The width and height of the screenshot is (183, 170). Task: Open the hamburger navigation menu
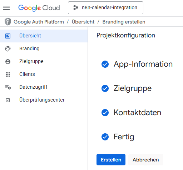pyautogui.click(x=6, y=8)
